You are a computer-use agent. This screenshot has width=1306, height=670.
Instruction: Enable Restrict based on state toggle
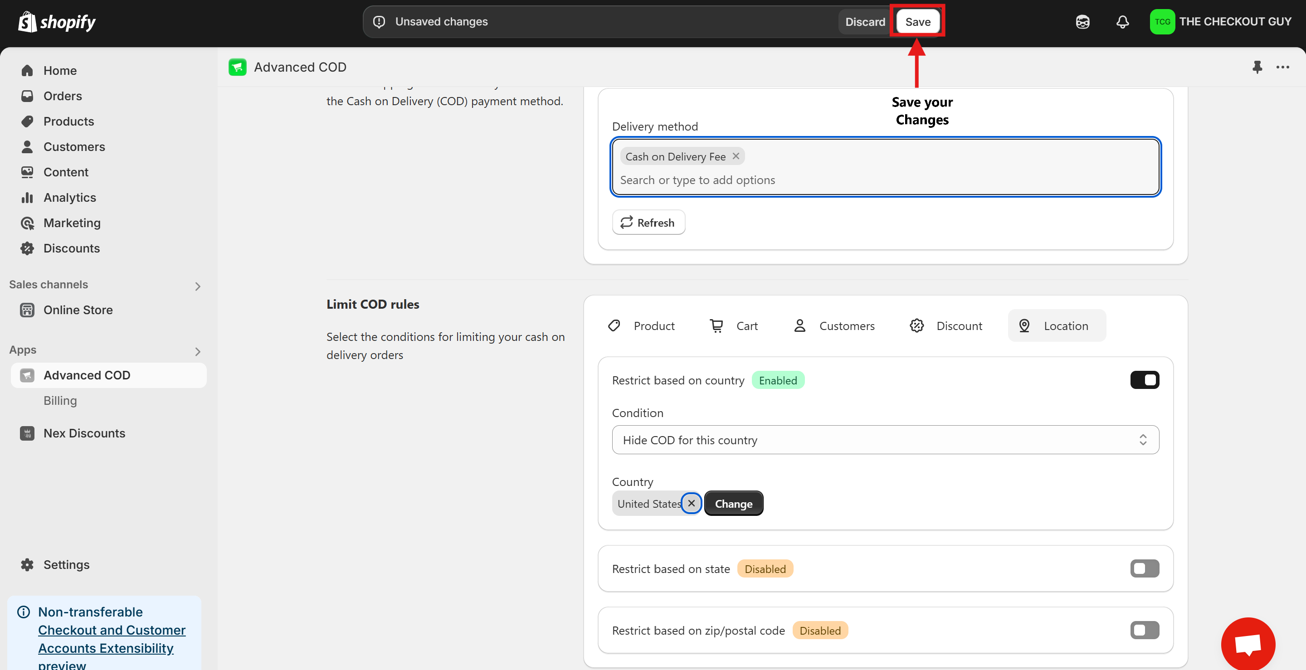(1144, 568)
